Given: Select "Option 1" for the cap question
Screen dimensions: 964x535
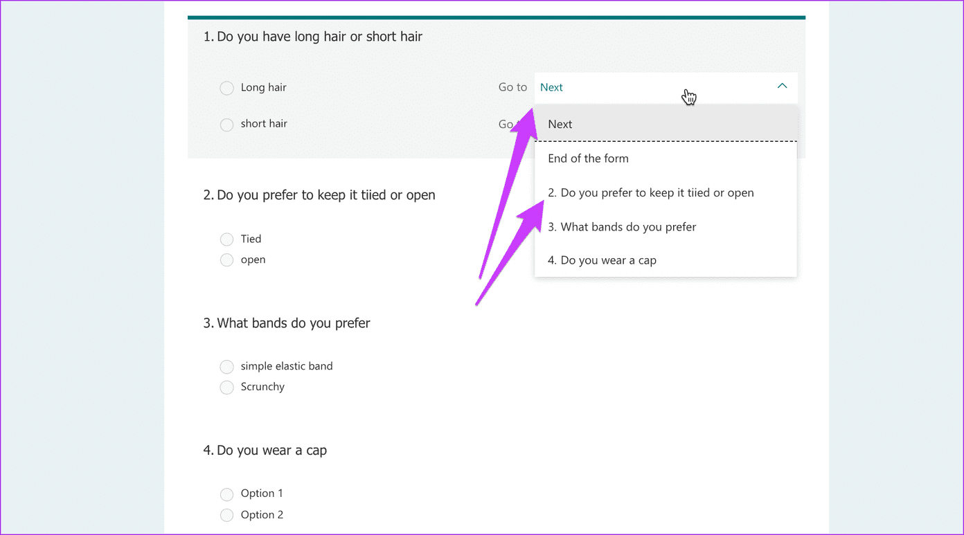Looking at the screenshot, I should (x=226, y=493).
